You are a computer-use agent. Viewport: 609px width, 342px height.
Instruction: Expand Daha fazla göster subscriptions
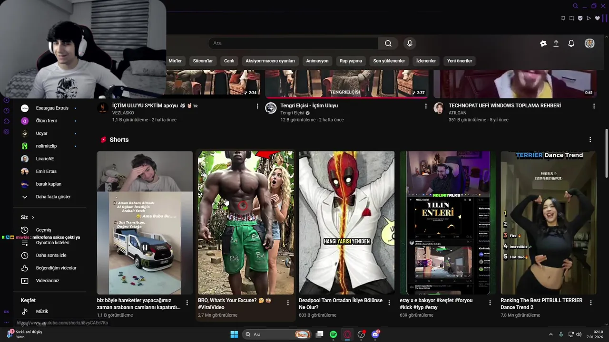pos(53,197)
